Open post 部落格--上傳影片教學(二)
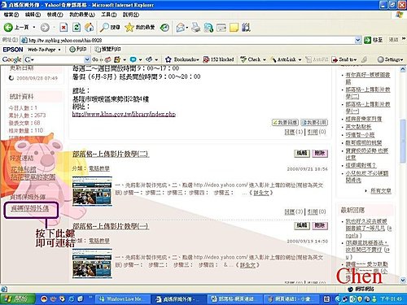Viewport: 407px width, 305px height. click(111, 154)
